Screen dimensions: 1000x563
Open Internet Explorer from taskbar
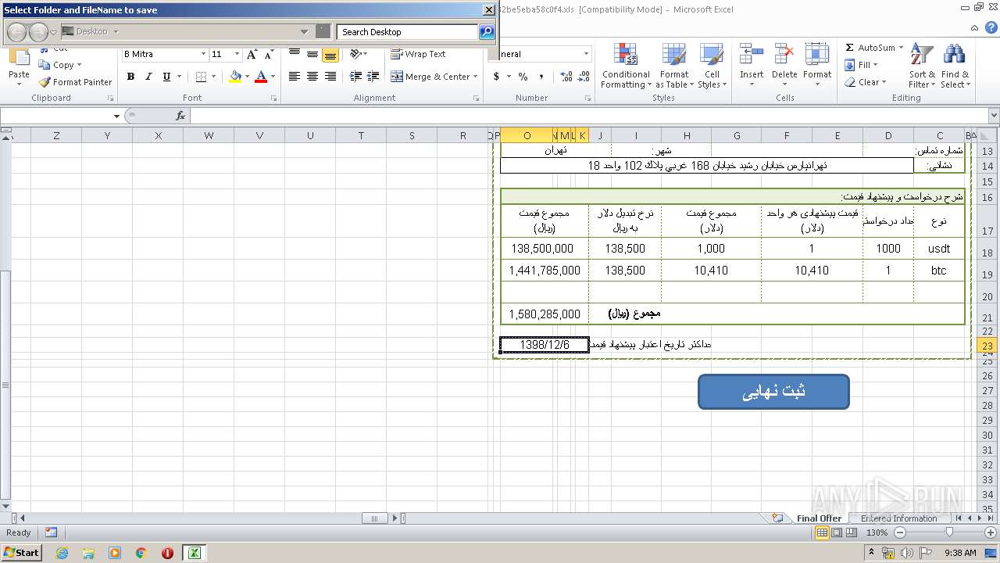click(x=62, y=553)
